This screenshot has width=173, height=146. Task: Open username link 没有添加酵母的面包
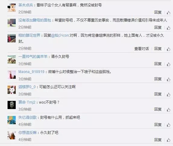[x=35, y=20]
